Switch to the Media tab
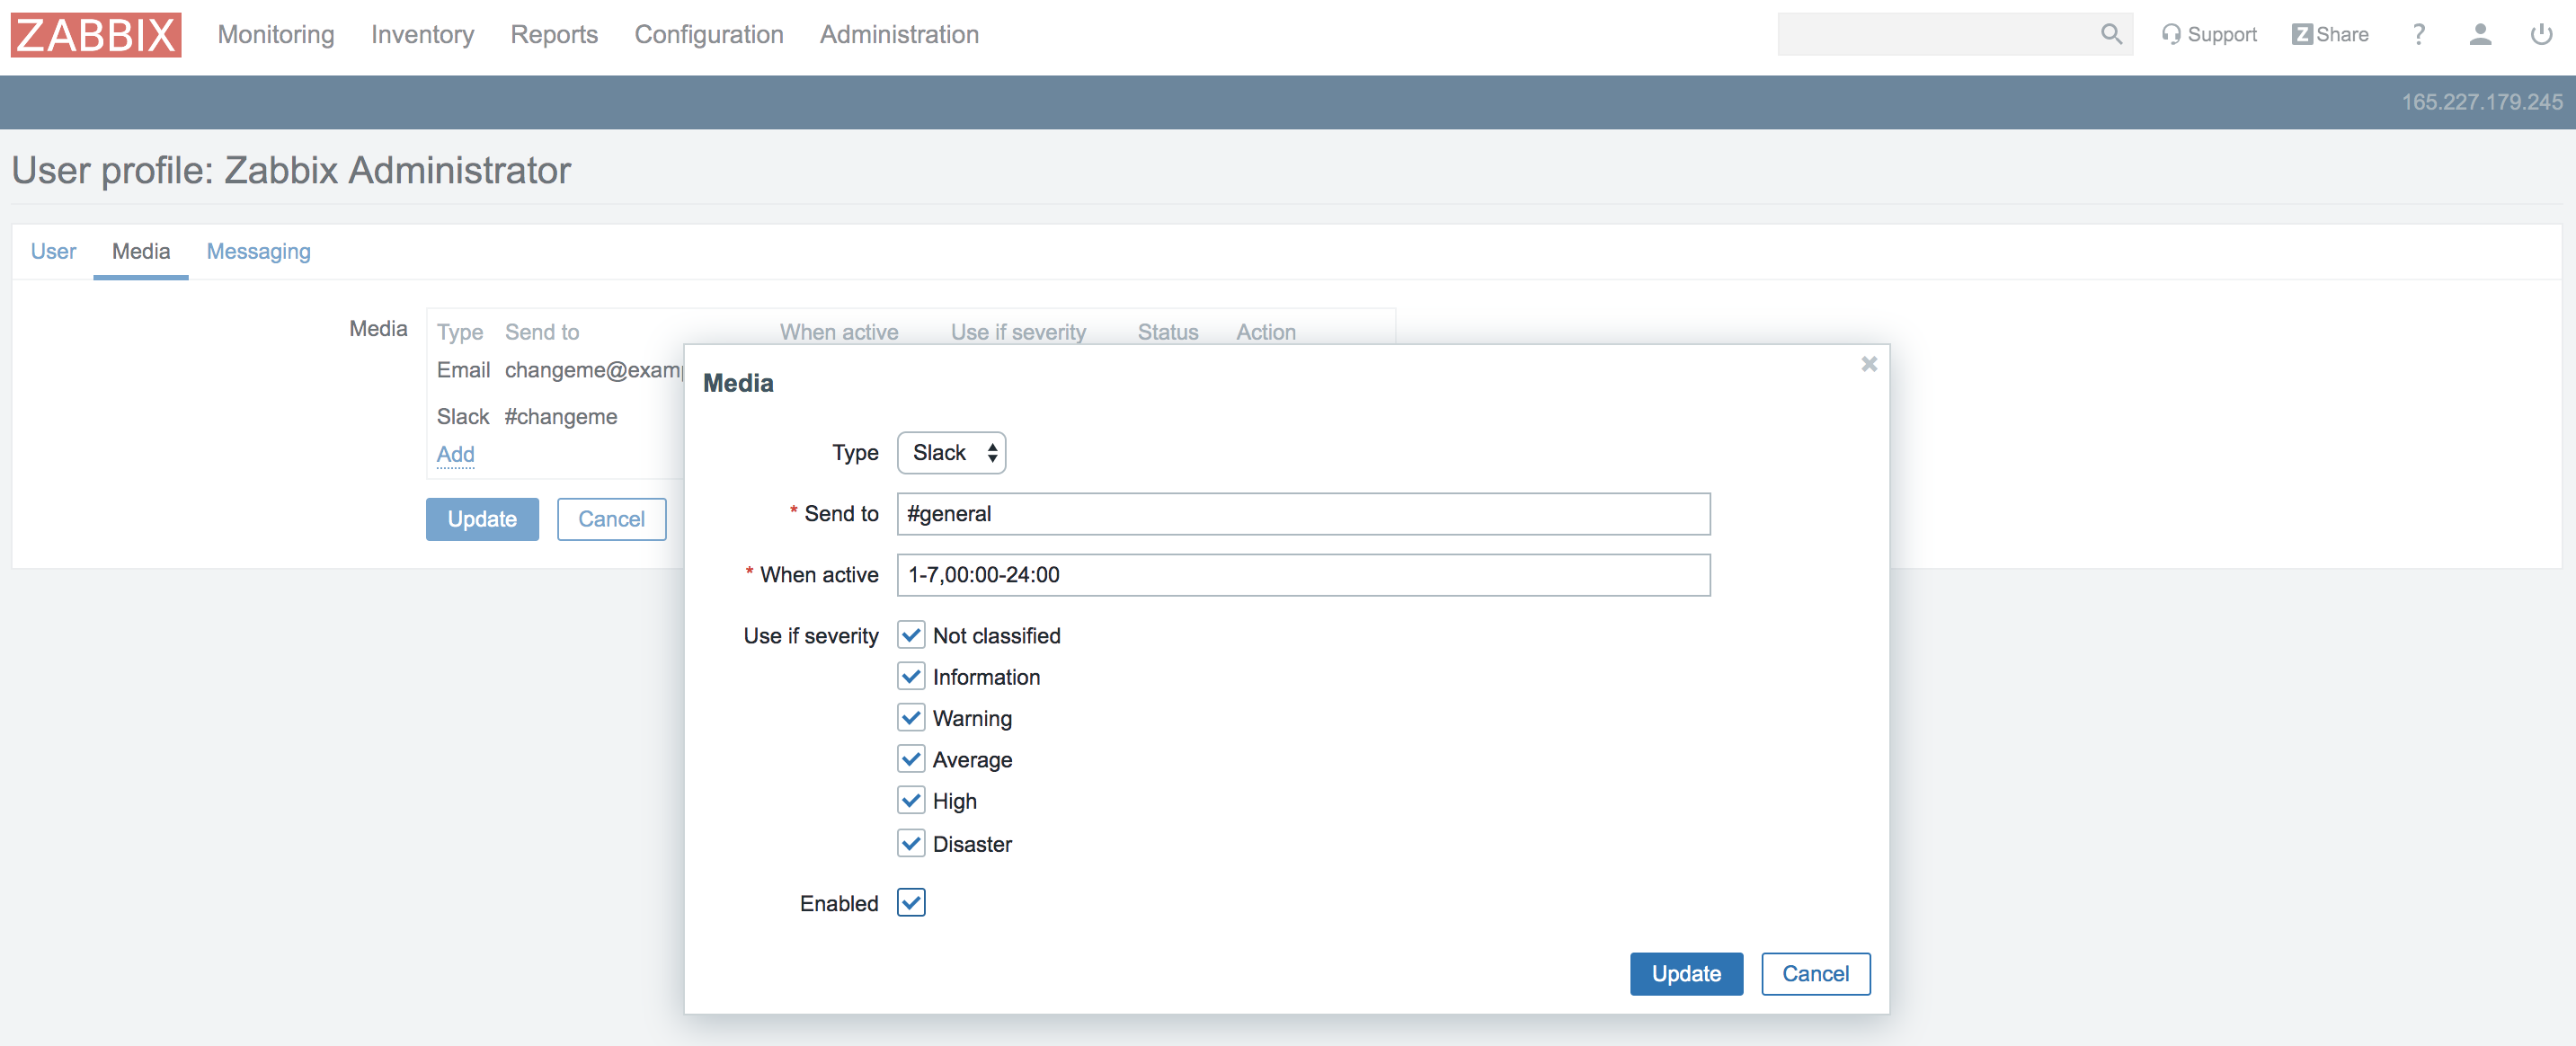 (x=141, y=251)
